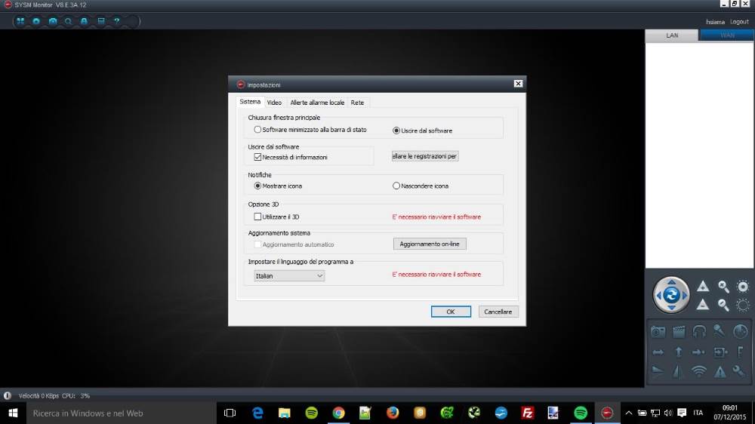Enable the "Utilizzare il 3D" checkbox

[x=258, y=217]
